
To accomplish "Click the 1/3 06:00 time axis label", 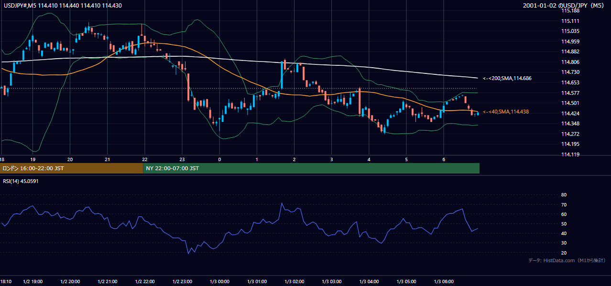I will coord(443,281).
